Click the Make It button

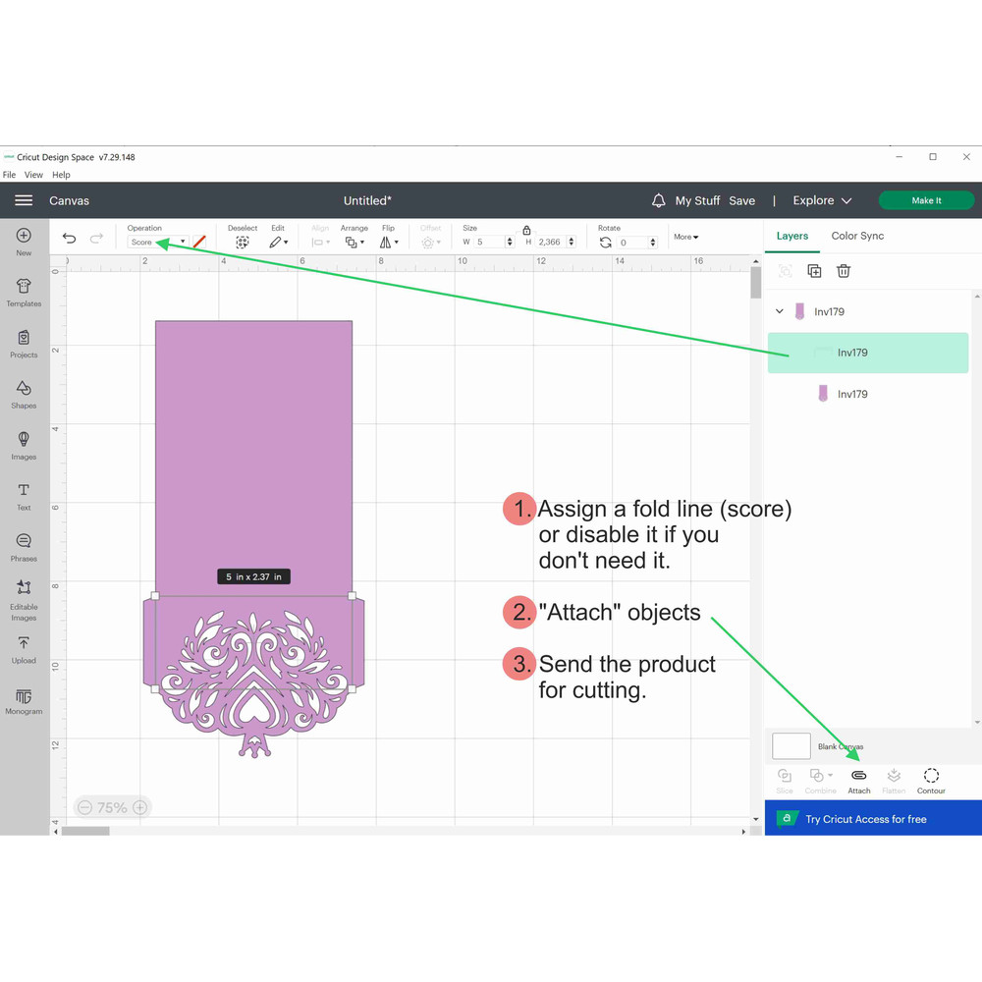coord(926,200)
